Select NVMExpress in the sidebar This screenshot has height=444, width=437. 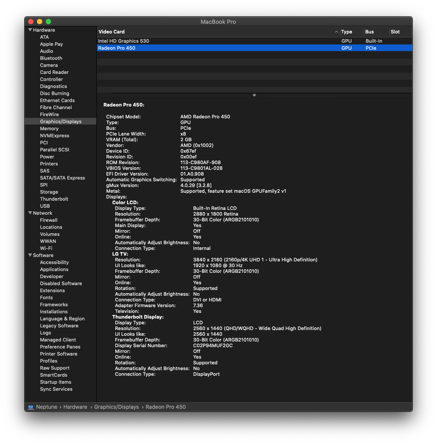55,136
